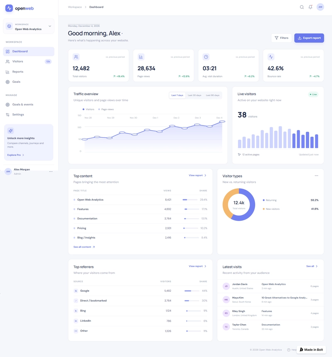Switch chart to Last 90 days
332x357 pixels.
212,96
